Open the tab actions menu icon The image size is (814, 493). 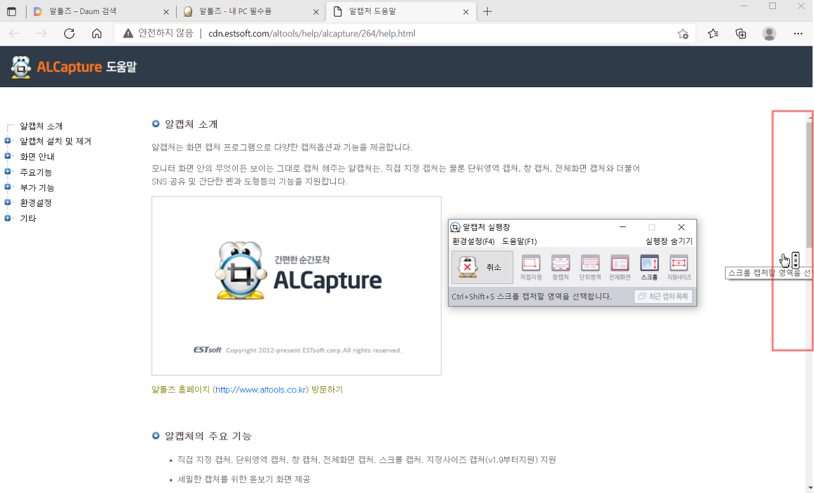[11, 11]
